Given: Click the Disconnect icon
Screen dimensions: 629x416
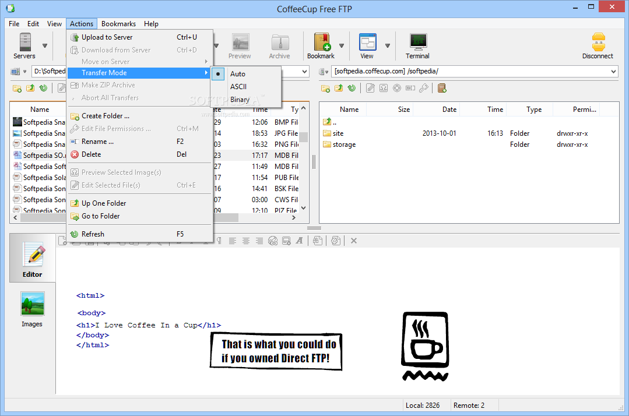Looking at the screenshot, I should 598,45.
